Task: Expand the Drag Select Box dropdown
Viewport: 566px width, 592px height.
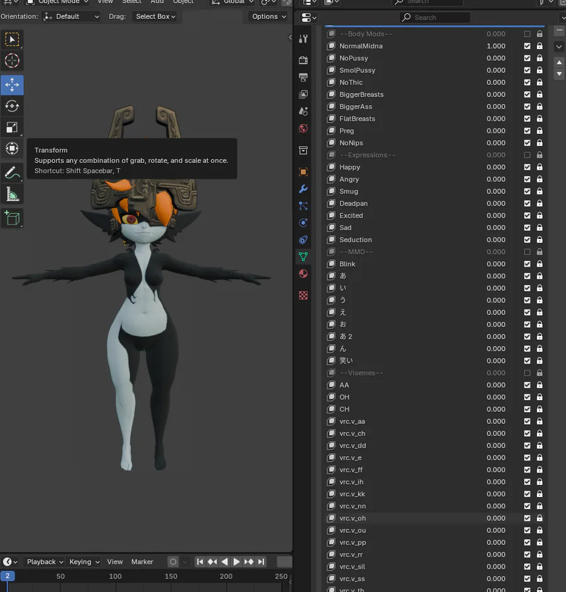Action: pyautogui.click(x=156, y=16)
